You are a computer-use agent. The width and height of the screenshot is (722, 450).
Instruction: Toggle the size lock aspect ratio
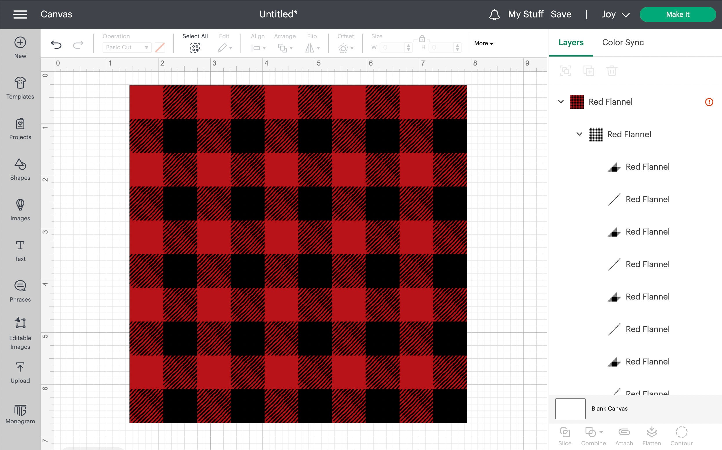pos(422,39)
